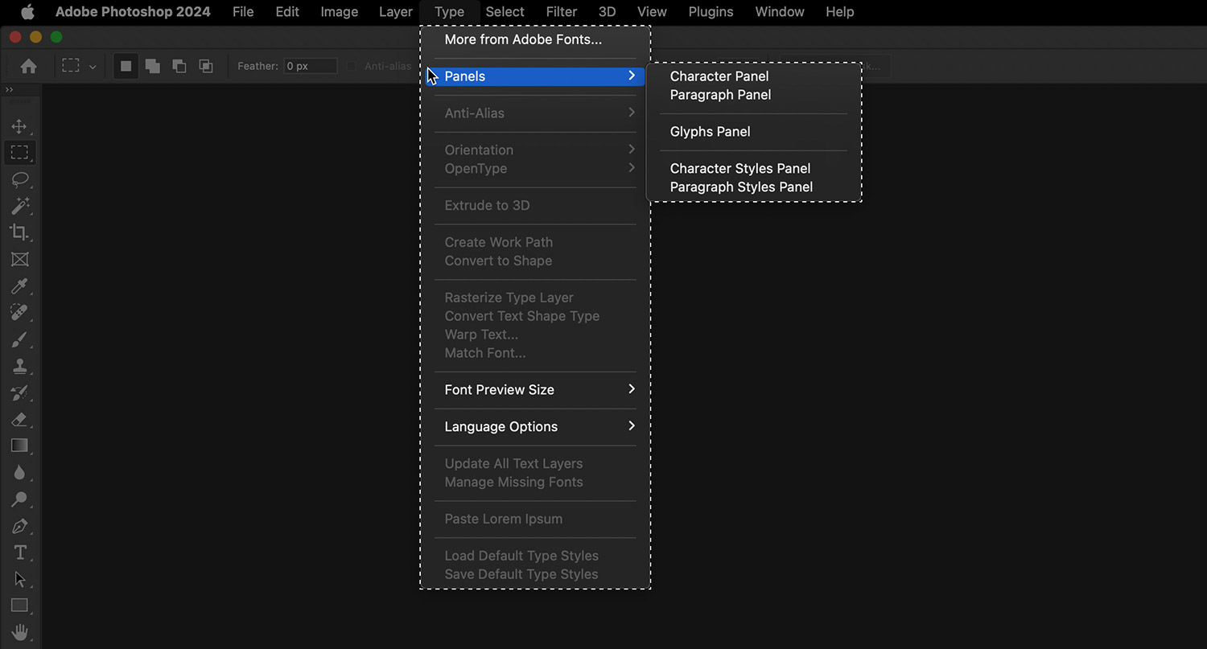
Task: Open the Layer menu
Action: click(396, 11)
